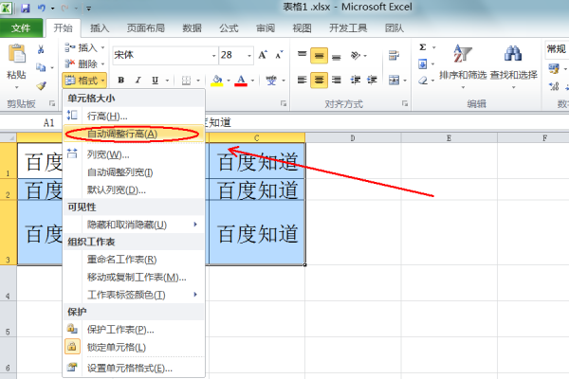Open 排序和筛选 sort and filter
The image size is (569, 379).
[463, 67]
